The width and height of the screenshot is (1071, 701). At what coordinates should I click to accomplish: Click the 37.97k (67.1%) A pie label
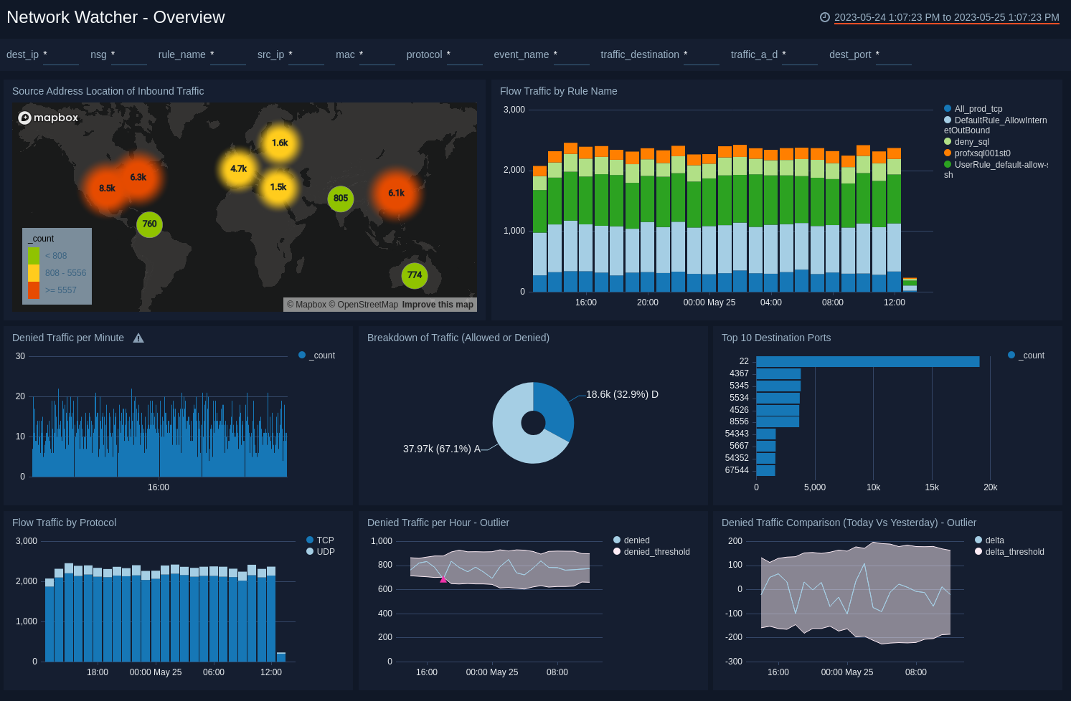[x=442, y=449]
